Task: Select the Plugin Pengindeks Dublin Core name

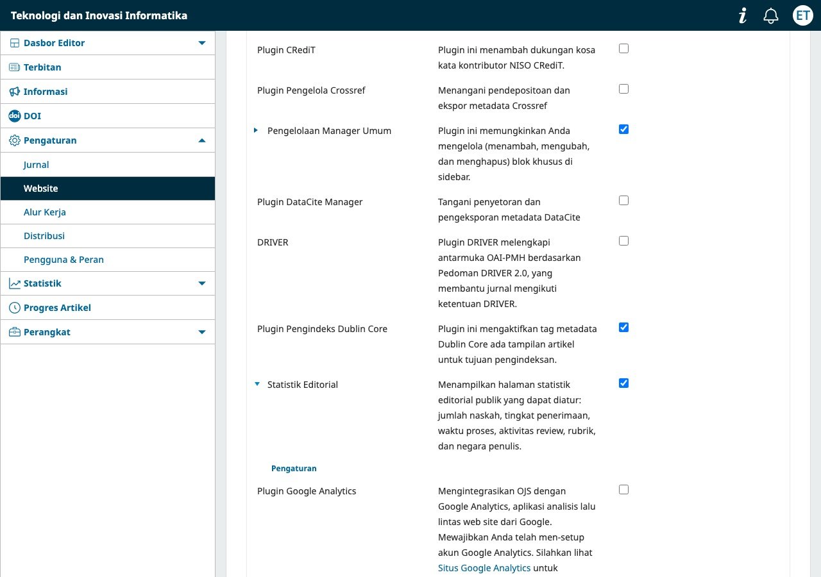Action: (322, 329)
